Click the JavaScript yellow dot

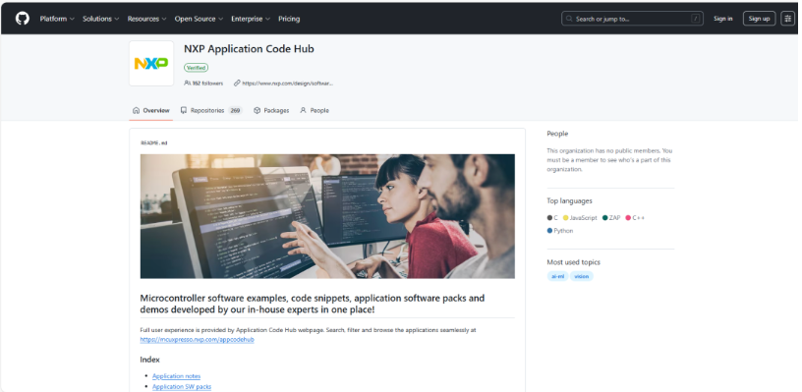point(566,218)
